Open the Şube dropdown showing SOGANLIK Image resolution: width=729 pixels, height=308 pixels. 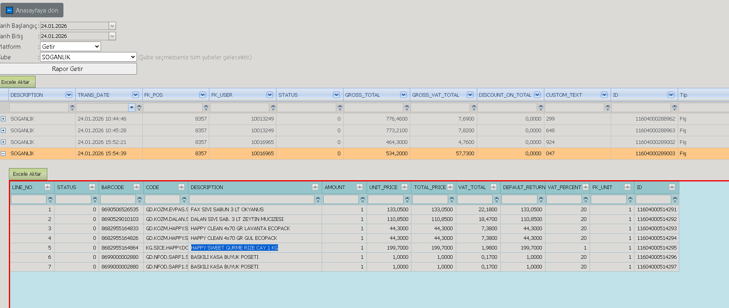click(x=88, y=57)
